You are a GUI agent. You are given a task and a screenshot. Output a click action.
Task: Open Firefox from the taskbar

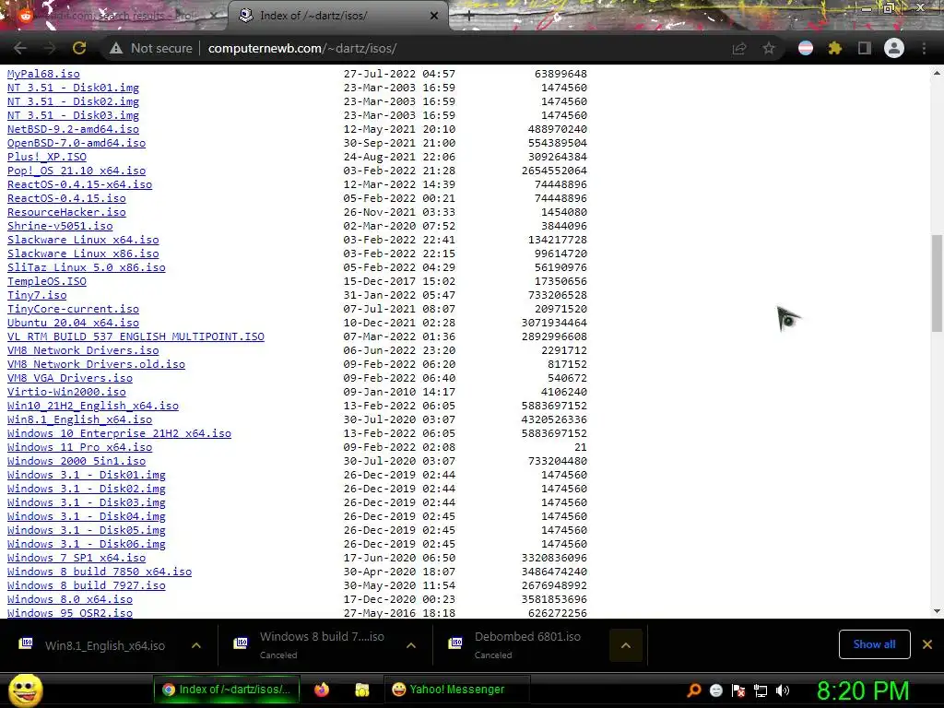(x=322, y=690)
